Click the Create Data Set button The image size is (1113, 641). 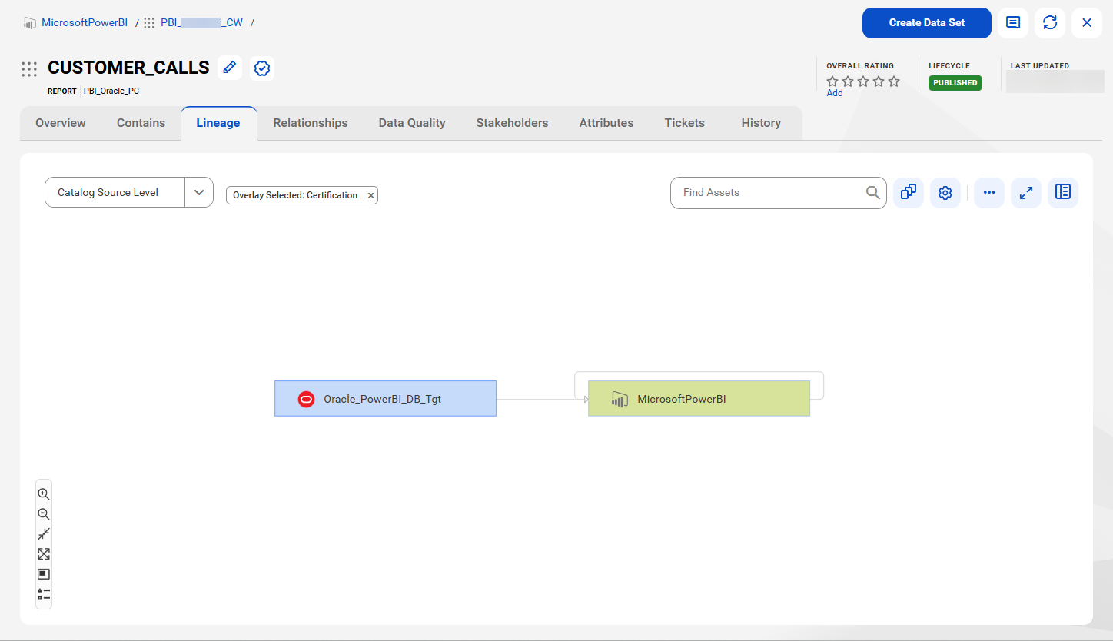926,23
